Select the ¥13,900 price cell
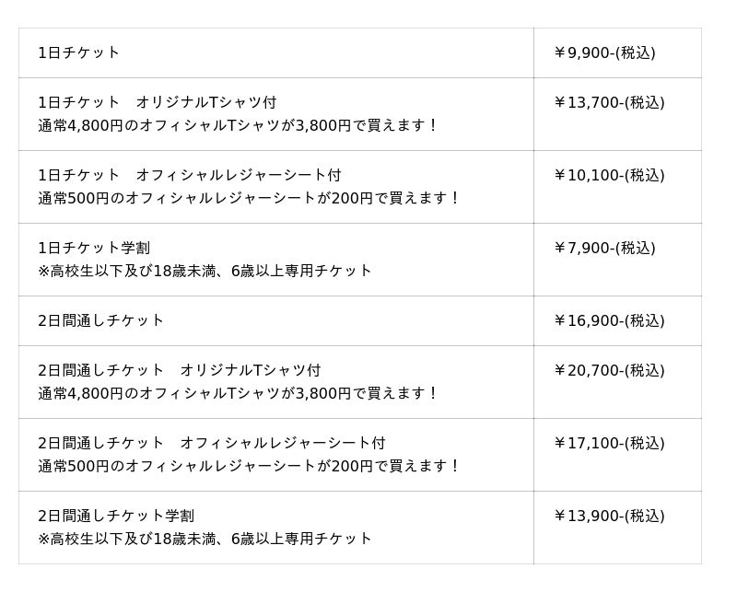The width and height of the screenshot is (737, 592). [x=609, y=516]
